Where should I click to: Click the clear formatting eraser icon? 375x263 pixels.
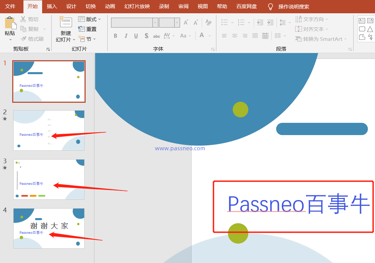209,23
